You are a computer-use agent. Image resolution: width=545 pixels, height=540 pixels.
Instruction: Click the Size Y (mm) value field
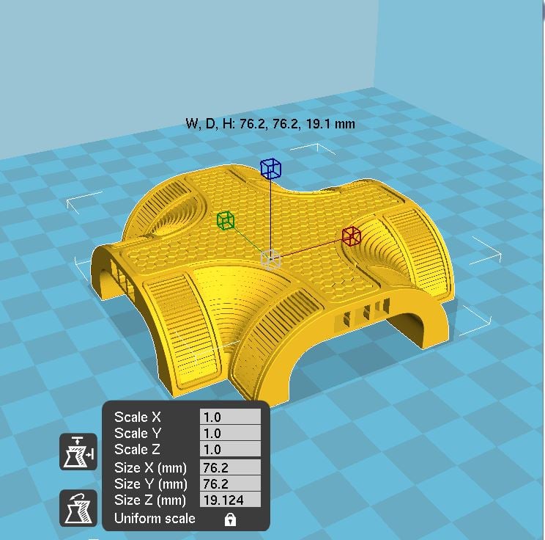coord(230,484)
